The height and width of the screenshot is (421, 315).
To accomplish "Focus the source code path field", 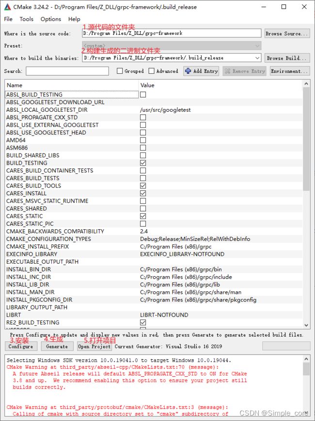I will 172,34.
